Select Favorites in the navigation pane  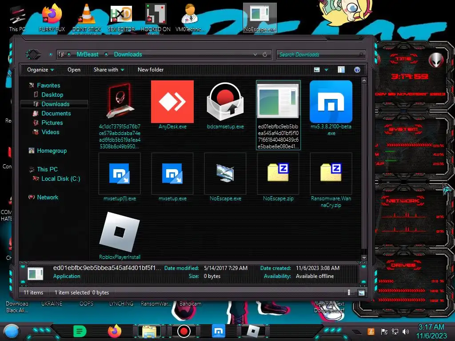pyautogui.click(x=48, y=85)
